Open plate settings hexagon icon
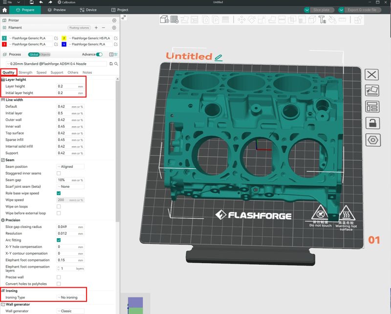The height and width of the screenshot is (314, 391). point(373,140)
